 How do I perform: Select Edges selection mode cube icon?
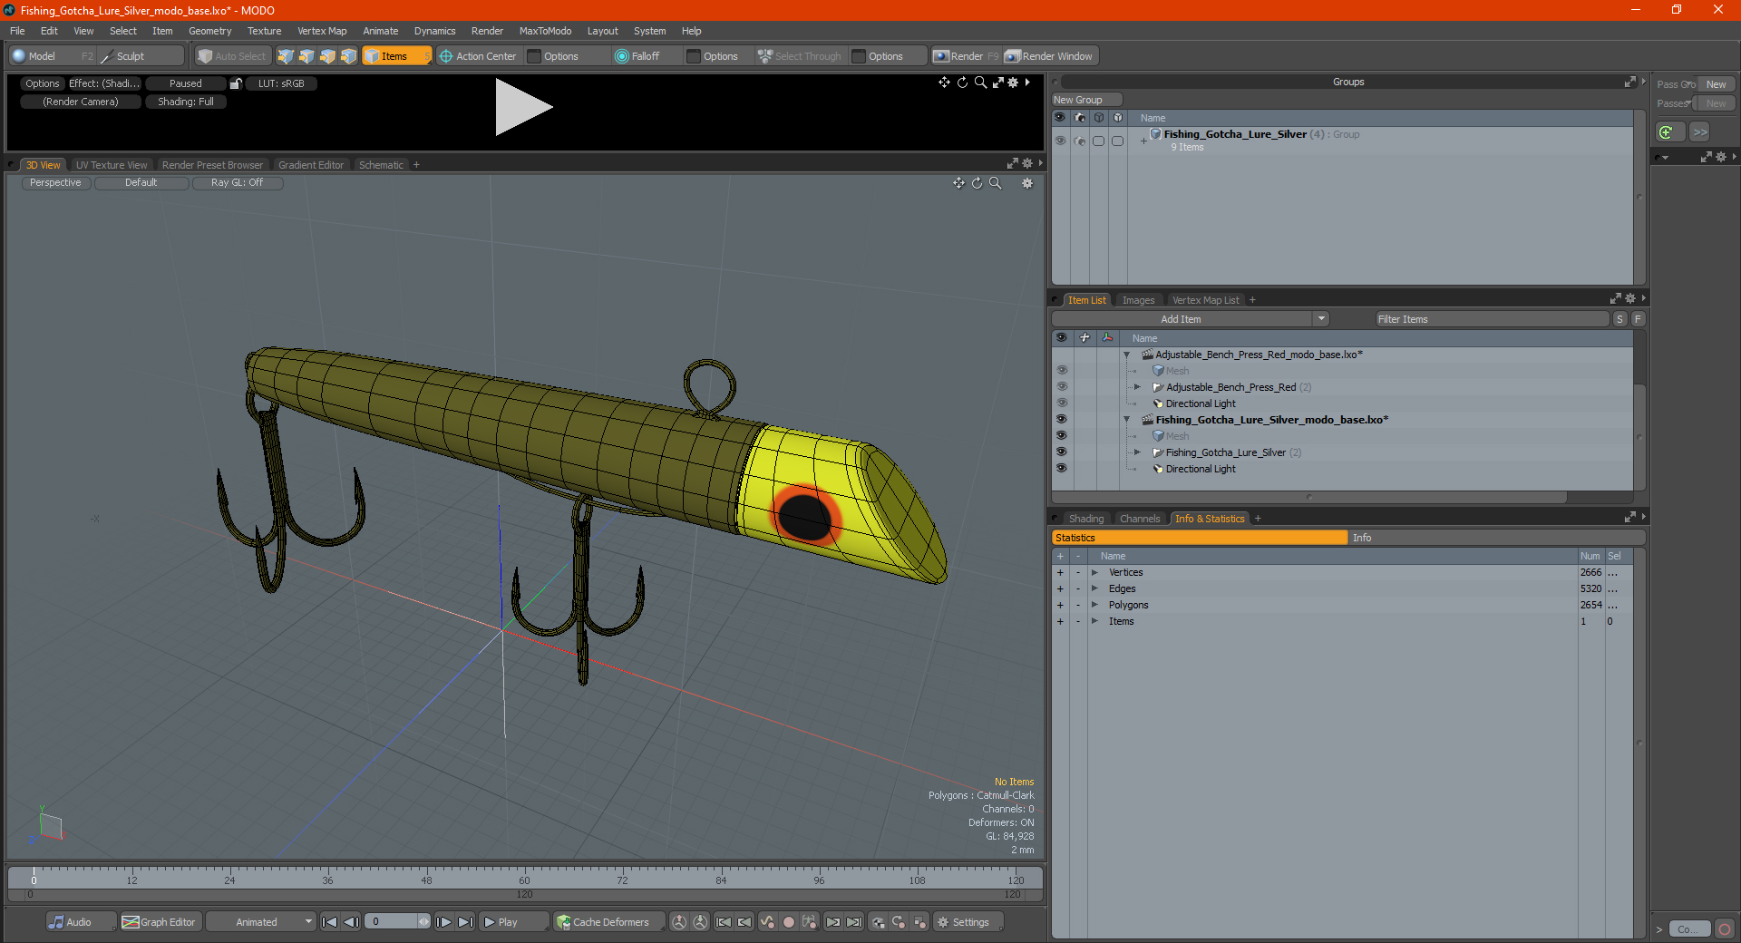click(x=306, y=56)
